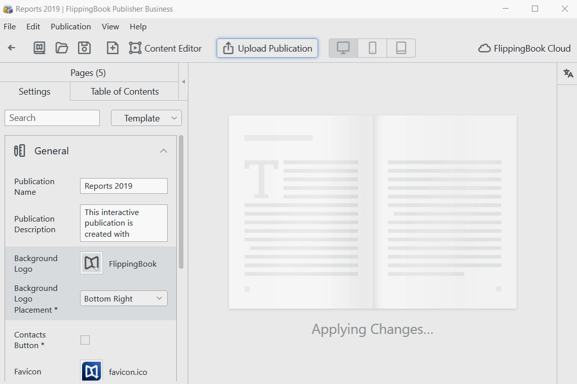This screenshot has height=384, width=577.
Task: Click the add pages plus icon
Action: 112,48
